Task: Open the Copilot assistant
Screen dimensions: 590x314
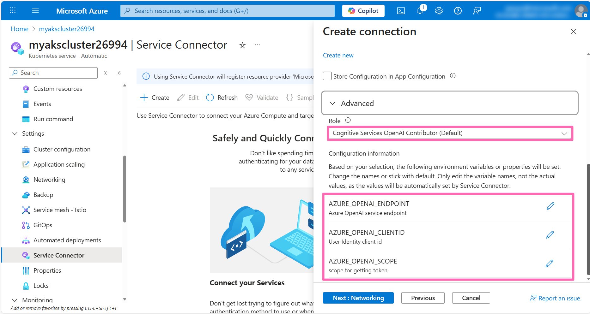Action: 363,10
